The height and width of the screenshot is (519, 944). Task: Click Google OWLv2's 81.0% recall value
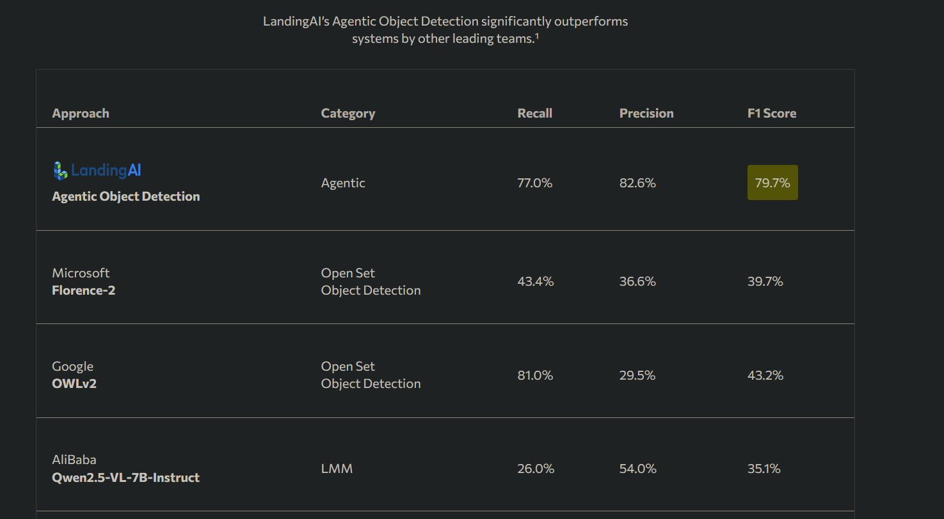[x=535, y=375]
